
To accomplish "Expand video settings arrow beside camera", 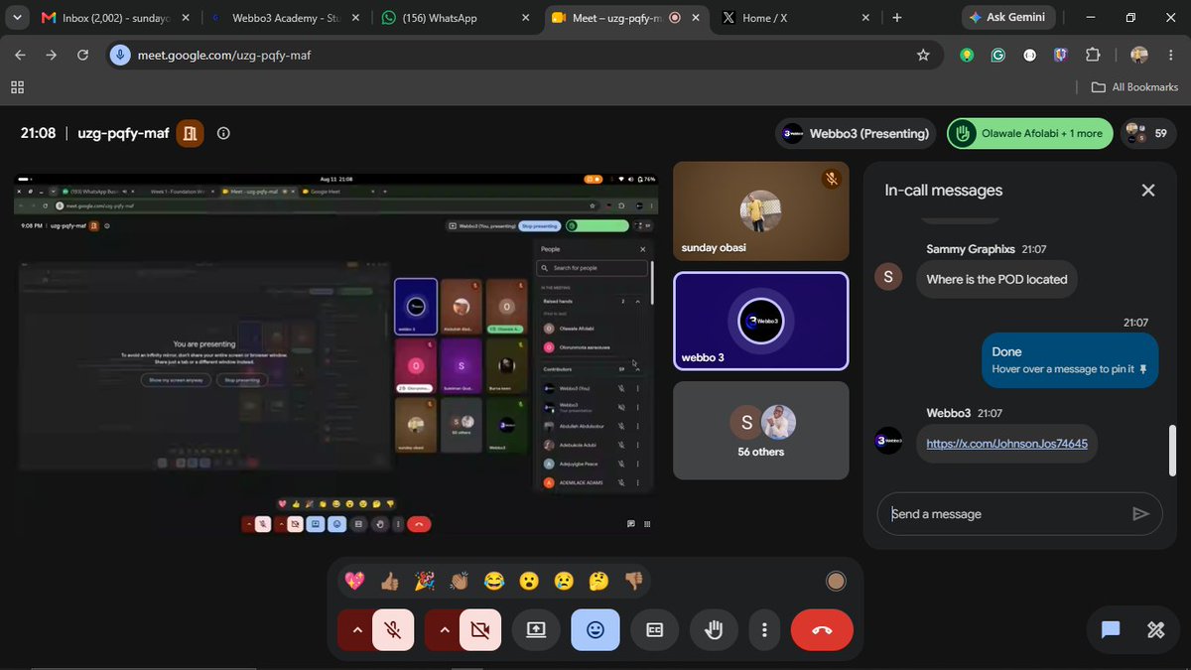I will [444, 629].
